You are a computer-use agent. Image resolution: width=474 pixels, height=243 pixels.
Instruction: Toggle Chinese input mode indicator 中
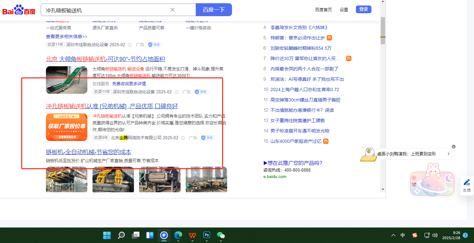pos(403,235)
